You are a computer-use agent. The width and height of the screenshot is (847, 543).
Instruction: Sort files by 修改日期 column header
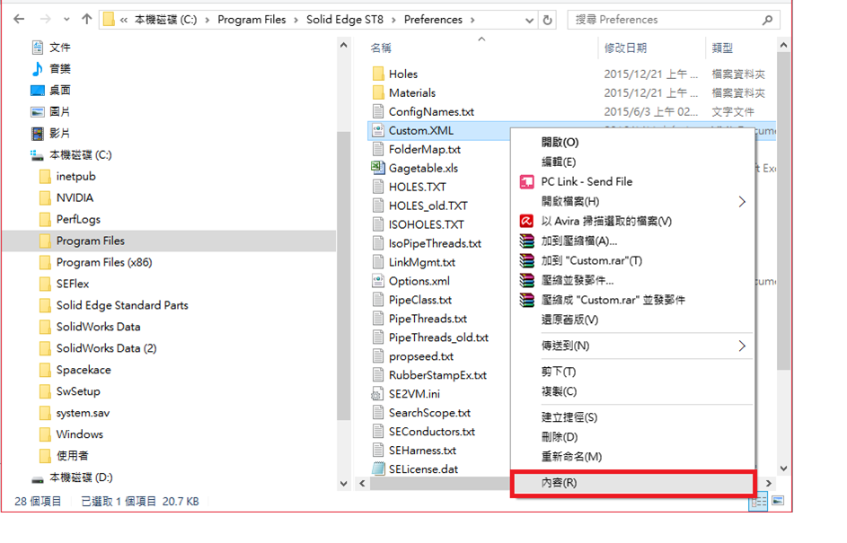(x=625, y=48)
